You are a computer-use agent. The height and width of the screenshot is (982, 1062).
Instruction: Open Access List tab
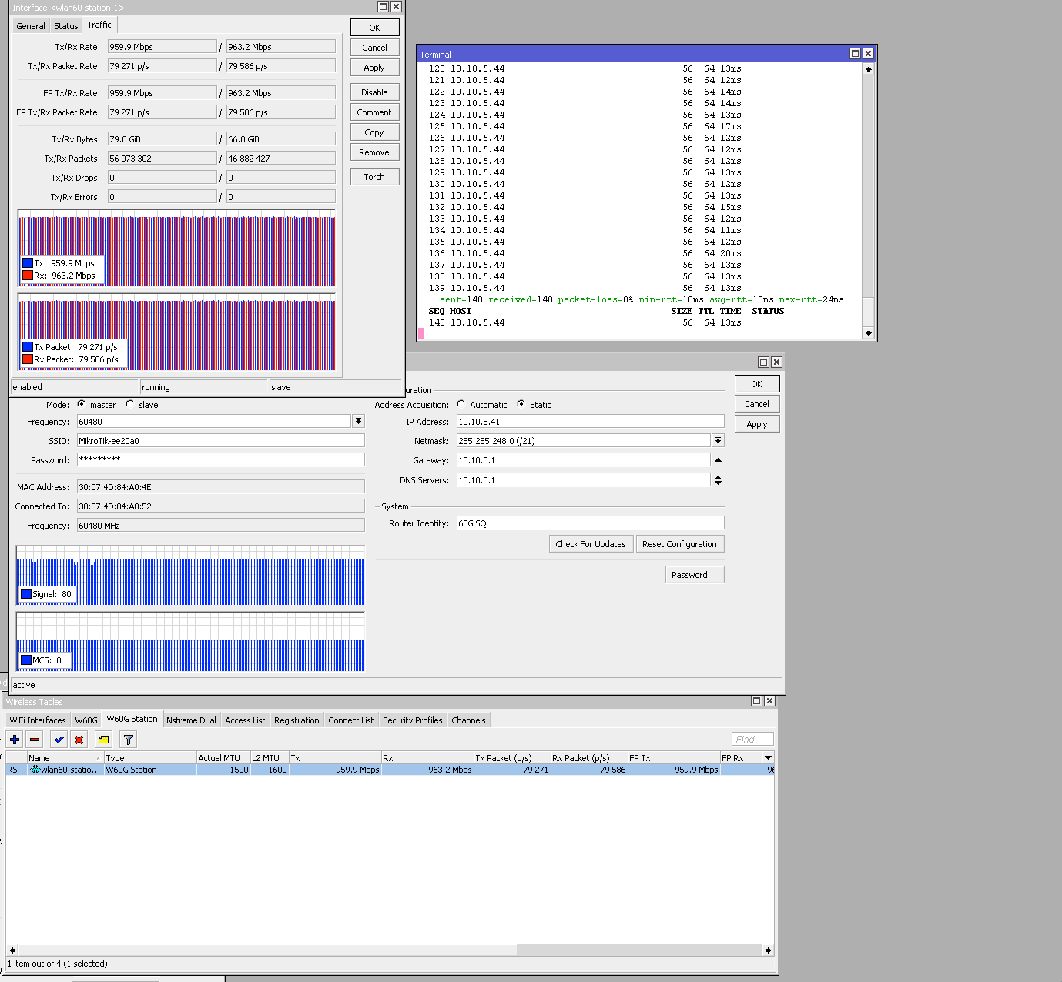(245, 720)
